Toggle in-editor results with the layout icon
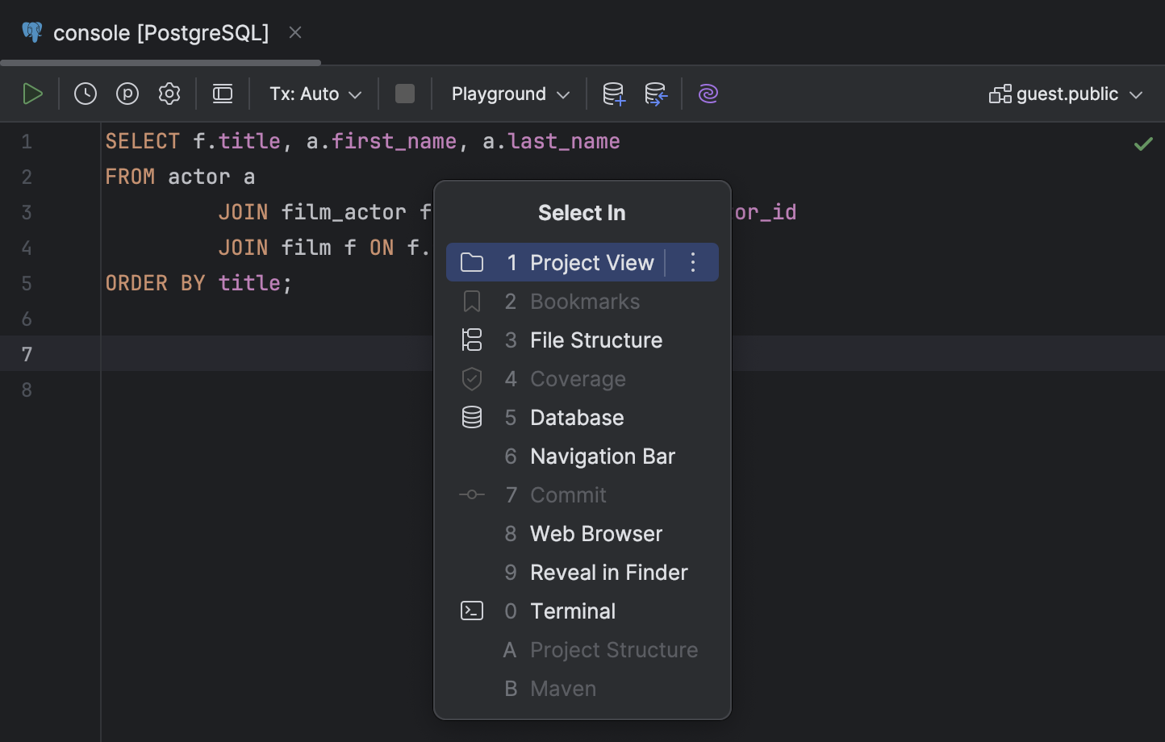 click(222, 93)
